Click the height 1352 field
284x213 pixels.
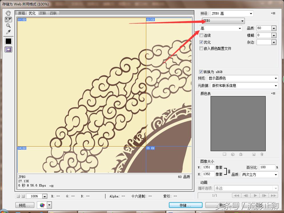click(x=208, y=174)
